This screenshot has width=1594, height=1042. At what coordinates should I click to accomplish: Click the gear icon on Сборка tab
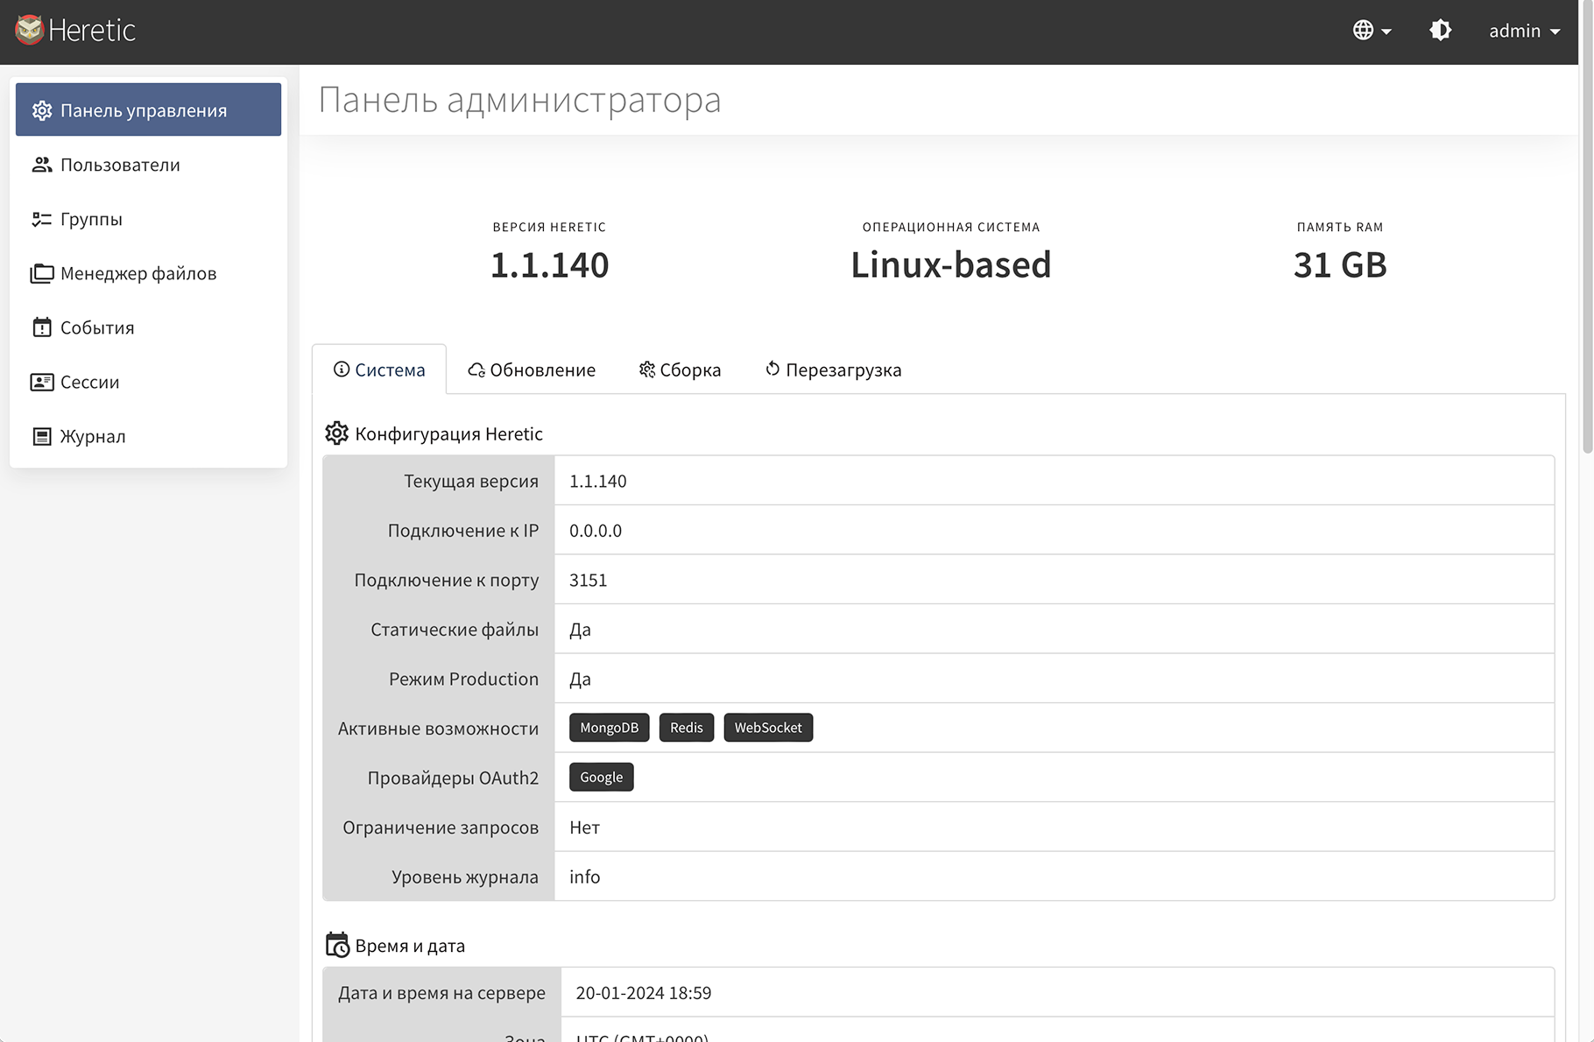647,370
